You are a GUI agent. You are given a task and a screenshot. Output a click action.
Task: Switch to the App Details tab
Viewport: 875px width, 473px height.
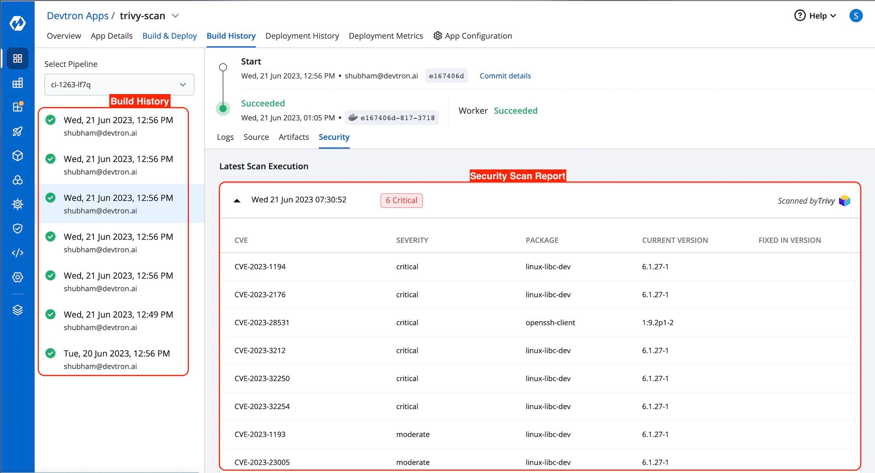tap(112, 36)
